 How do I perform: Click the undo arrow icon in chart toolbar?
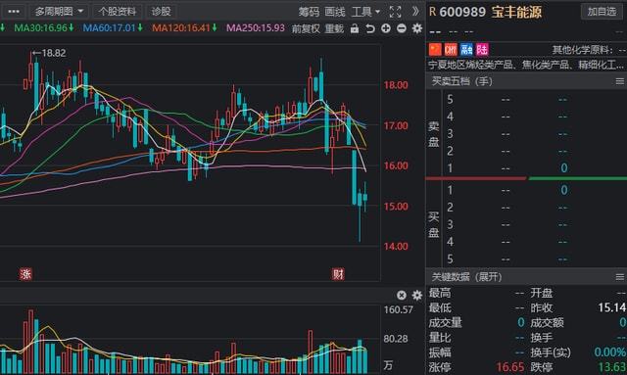click(370, 28)
